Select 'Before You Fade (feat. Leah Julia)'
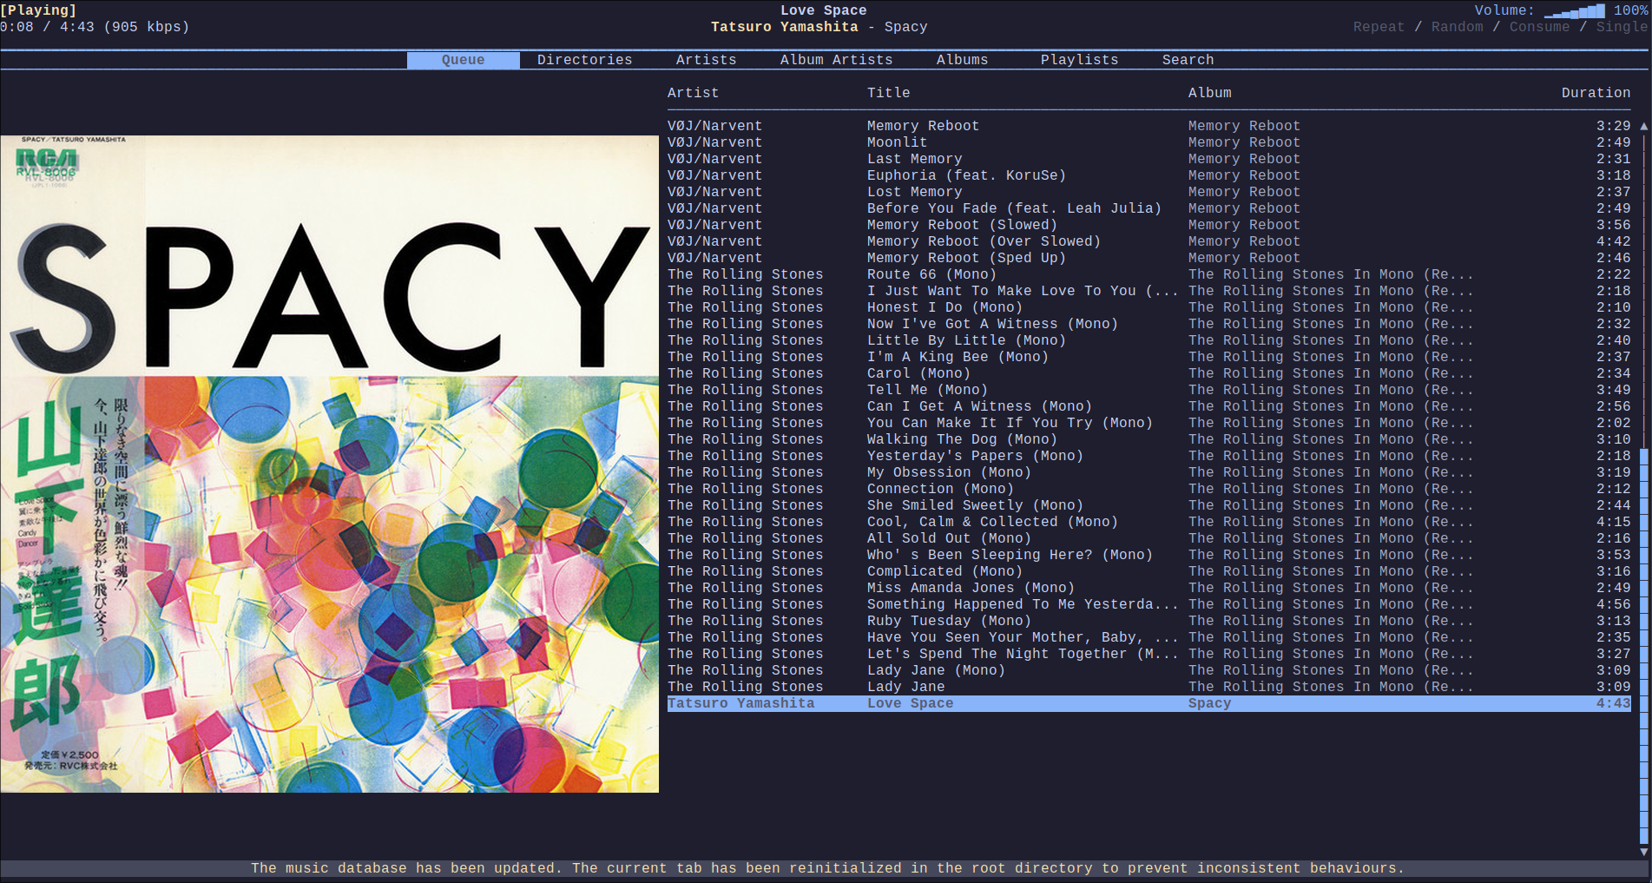 [1149, 208]
